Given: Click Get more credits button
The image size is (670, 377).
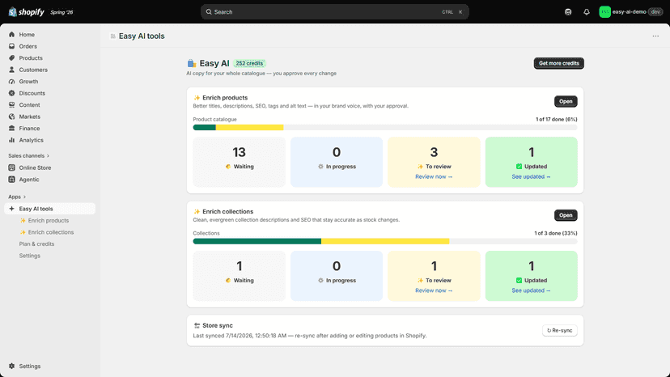Looking at the screenshot, I should point(558,63).
